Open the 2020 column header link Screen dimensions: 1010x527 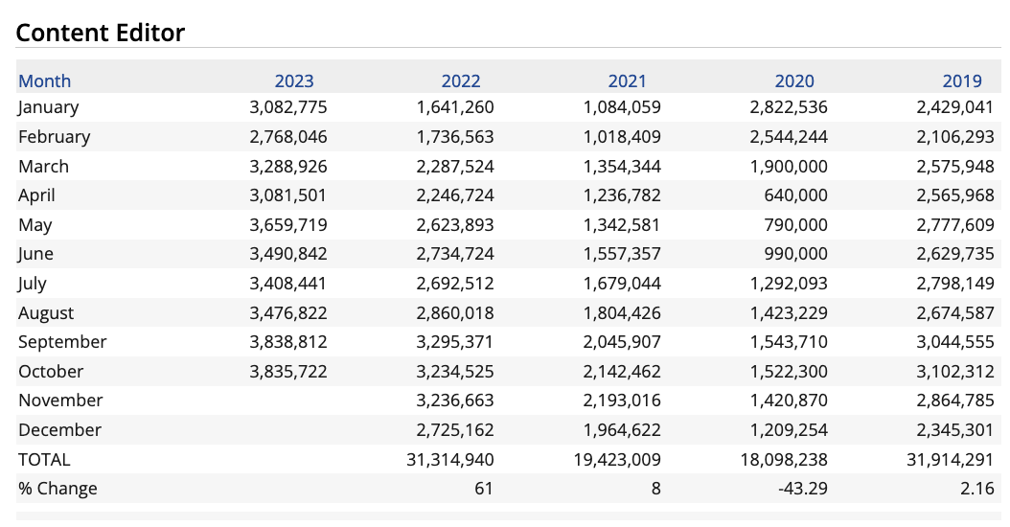[793, 81]
